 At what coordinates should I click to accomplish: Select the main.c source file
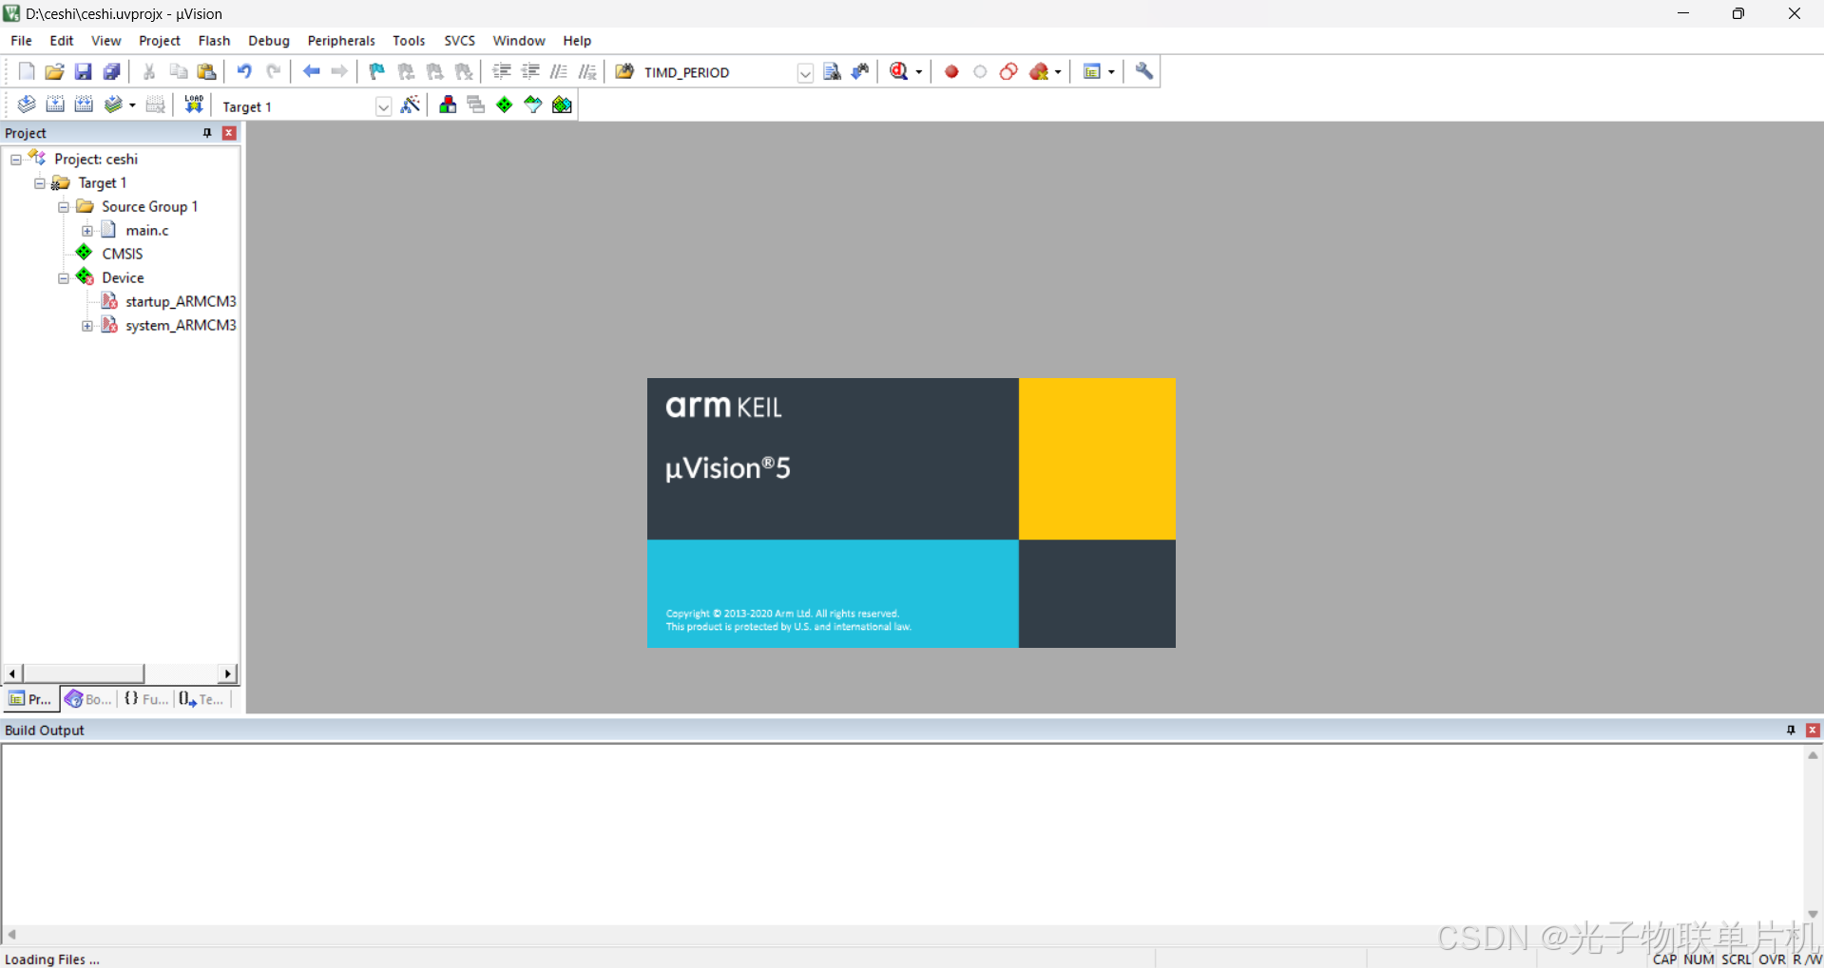click(x=147, y=230)
